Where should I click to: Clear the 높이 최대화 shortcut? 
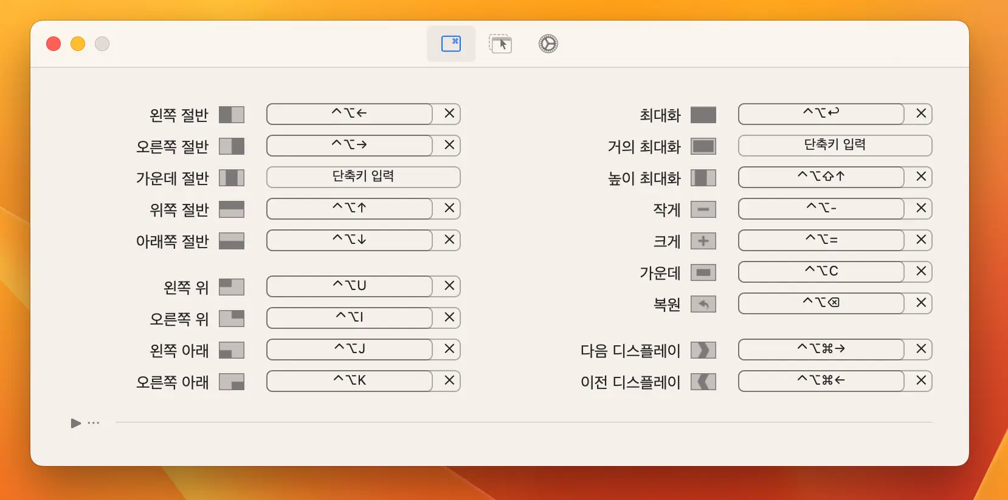(921, 177)
